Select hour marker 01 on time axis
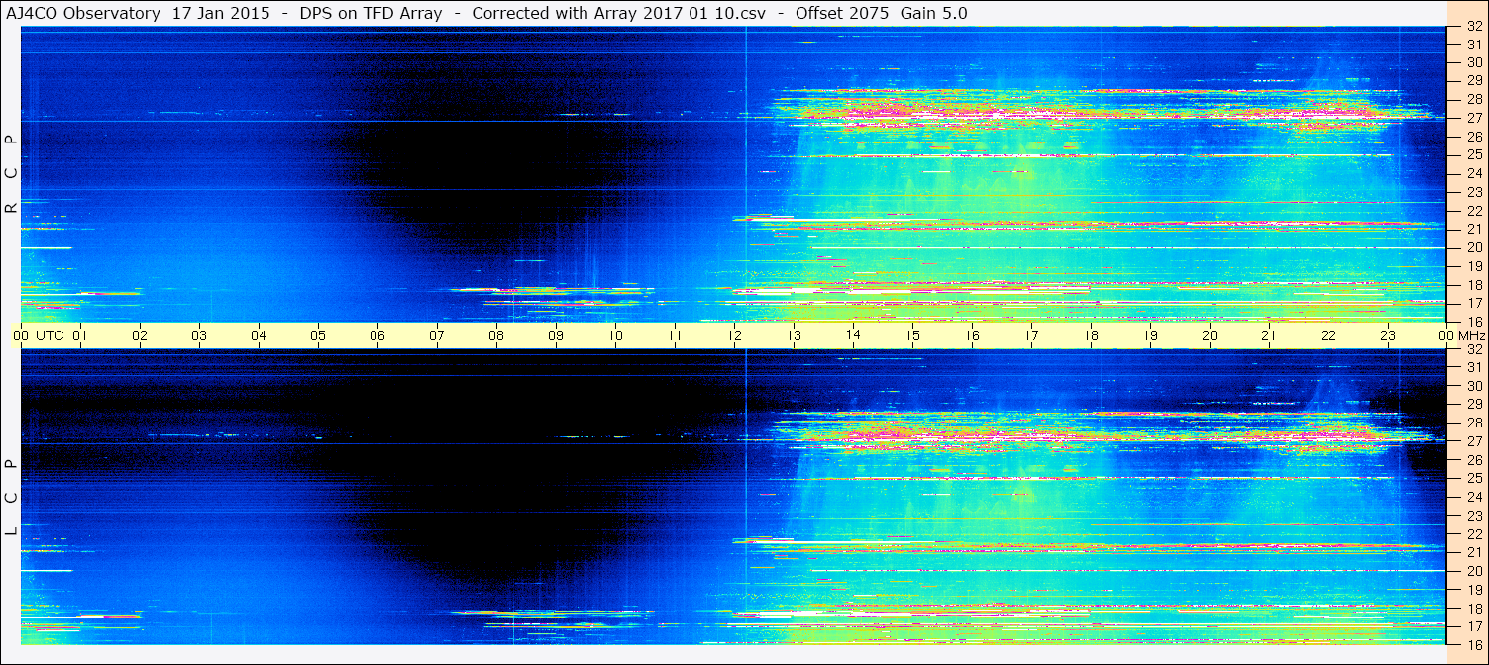Viewport: 1489px width, 665px height. tap(80, 335)
